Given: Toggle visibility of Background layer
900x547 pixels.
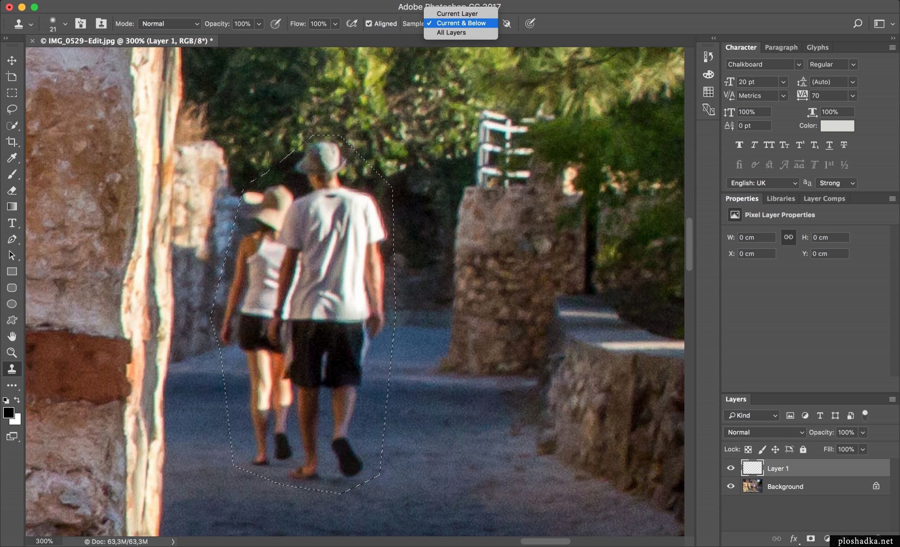Looking at the screenshot, I should pos(730,486).
